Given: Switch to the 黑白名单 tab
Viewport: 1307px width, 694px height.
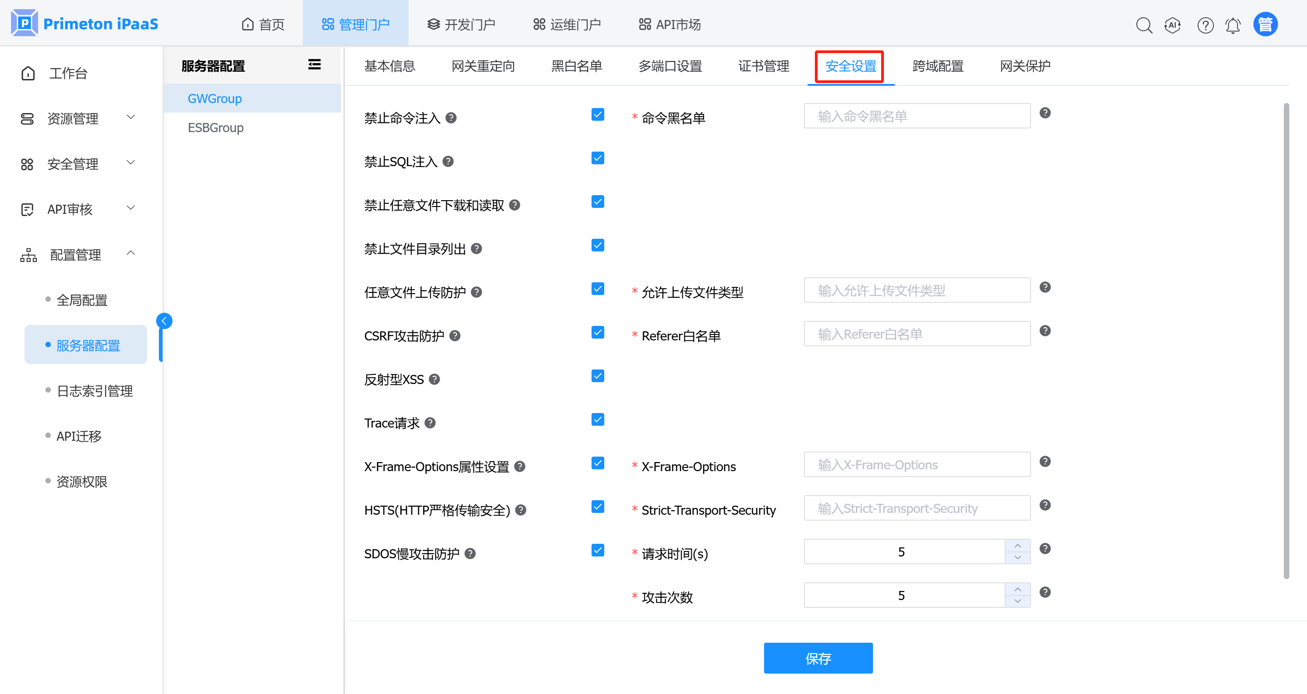Looking at the screenshot, I should pyautogui.click(x=577, y=66).
